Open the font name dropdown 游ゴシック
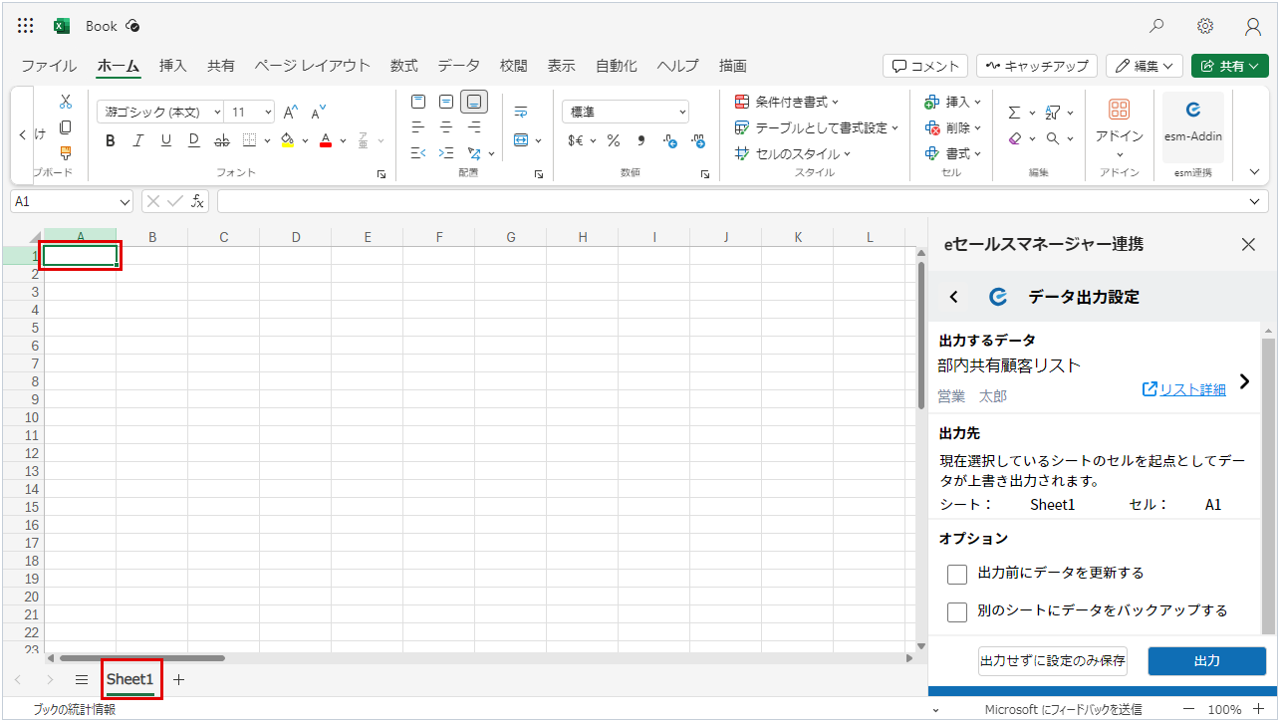 pyautogui.click(x=216, y=113)
